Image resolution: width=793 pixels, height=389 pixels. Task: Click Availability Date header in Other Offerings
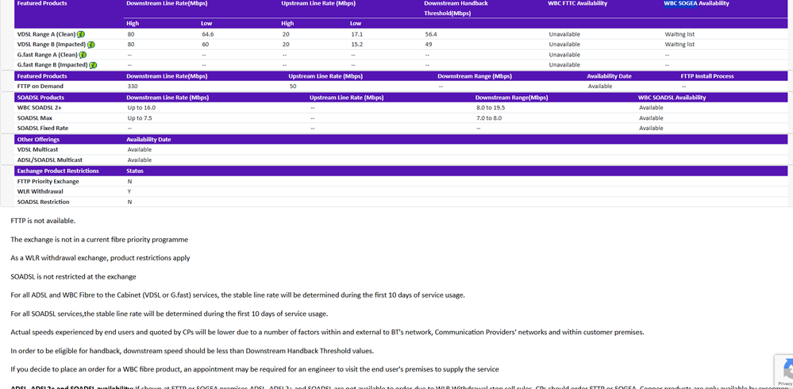click(148, 140)
